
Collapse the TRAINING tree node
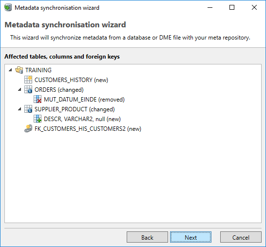11,70
